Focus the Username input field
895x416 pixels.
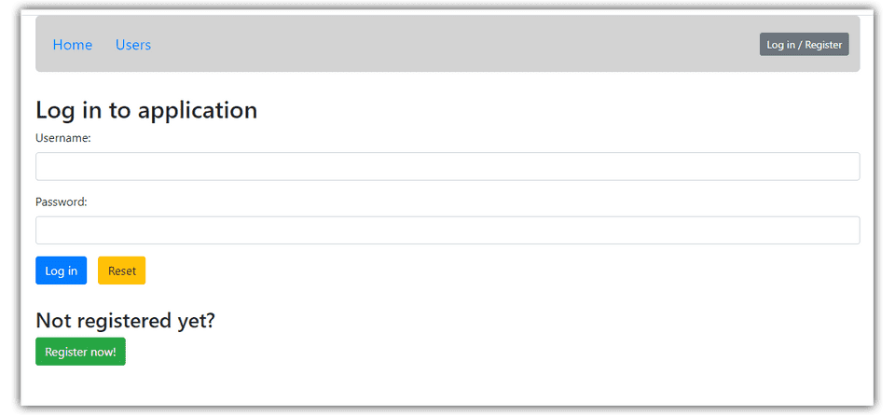[x=447, y=166]
